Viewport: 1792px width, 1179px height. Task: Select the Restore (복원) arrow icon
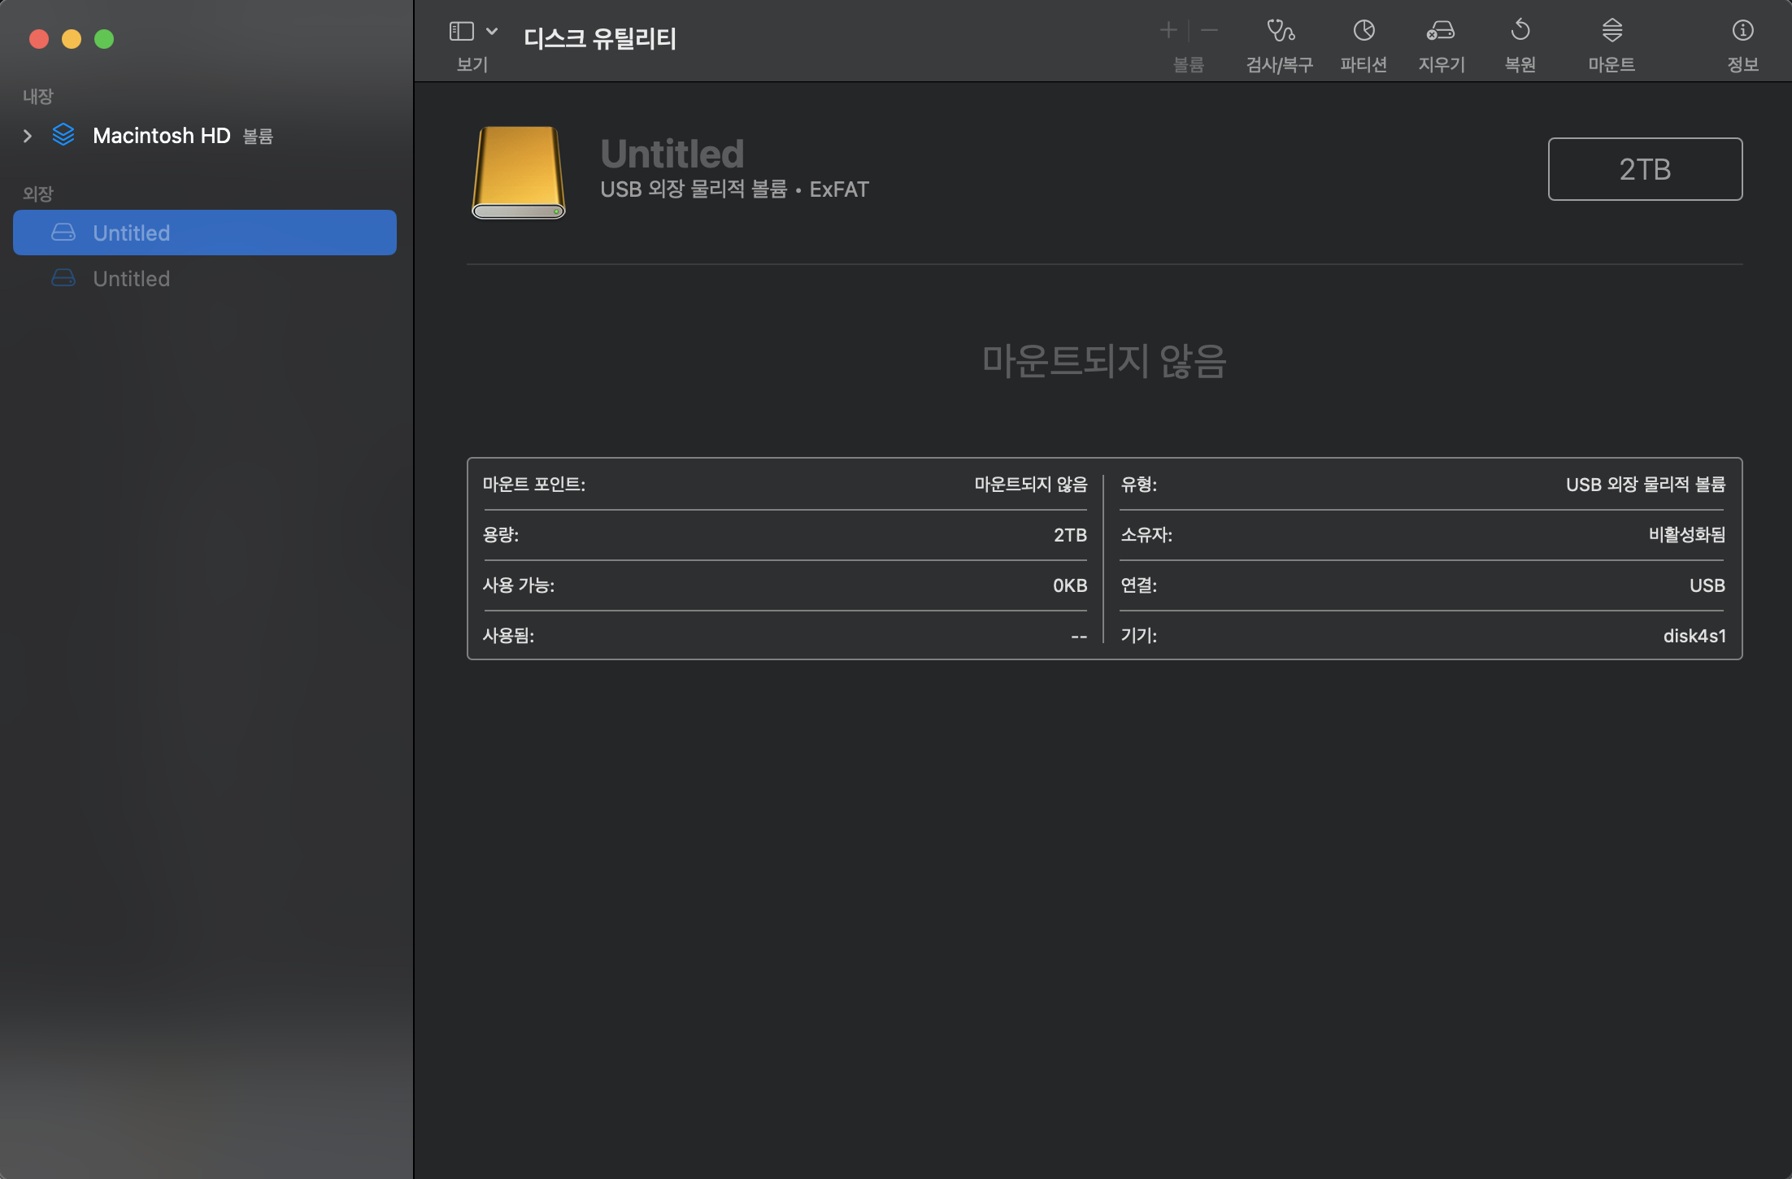[x=1520, y=31]
